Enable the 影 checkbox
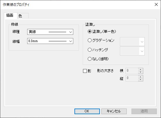 tap(85, 71)
